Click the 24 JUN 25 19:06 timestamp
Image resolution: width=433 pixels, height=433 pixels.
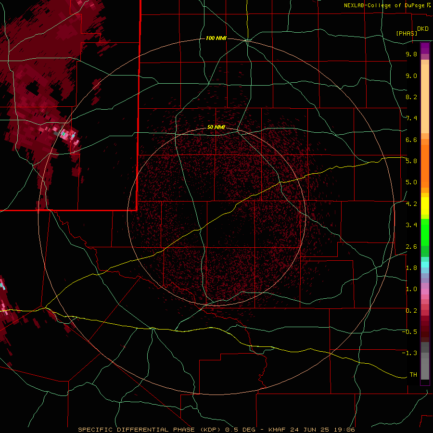(x=322, y=430)
